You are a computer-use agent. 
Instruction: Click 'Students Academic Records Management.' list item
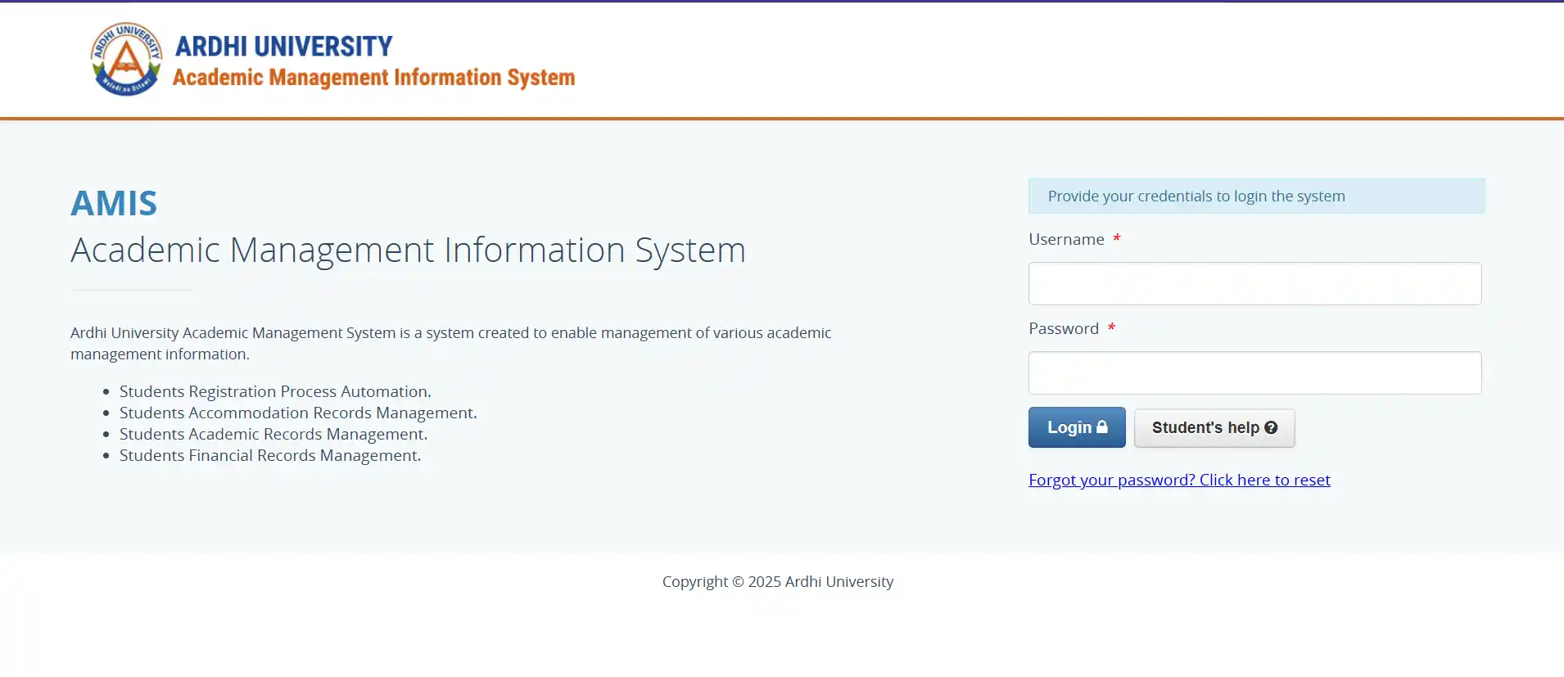coord(273,434)
